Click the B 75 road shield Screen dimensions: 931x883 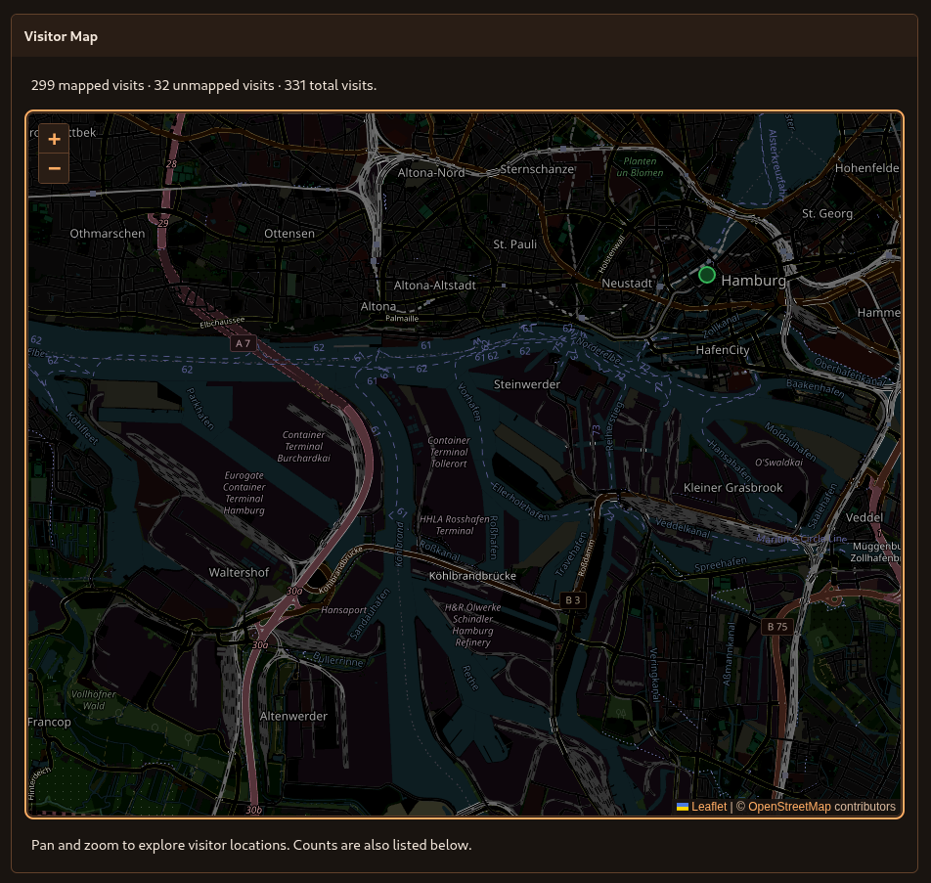tap(777, 627)
